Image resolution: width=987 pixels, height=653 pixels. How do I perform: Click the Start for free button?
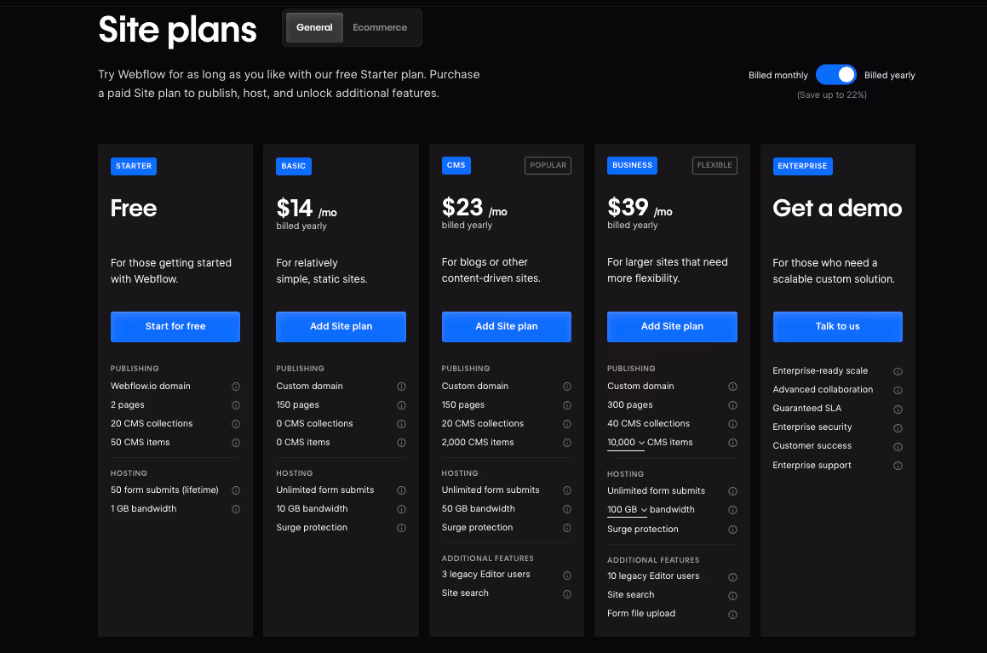click(175, 327)
